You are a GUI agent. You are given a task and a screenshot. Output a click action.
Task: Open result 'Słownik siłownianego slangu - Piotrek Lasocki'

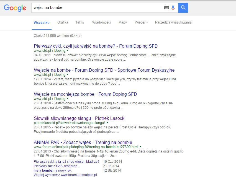tap(79, 118)
